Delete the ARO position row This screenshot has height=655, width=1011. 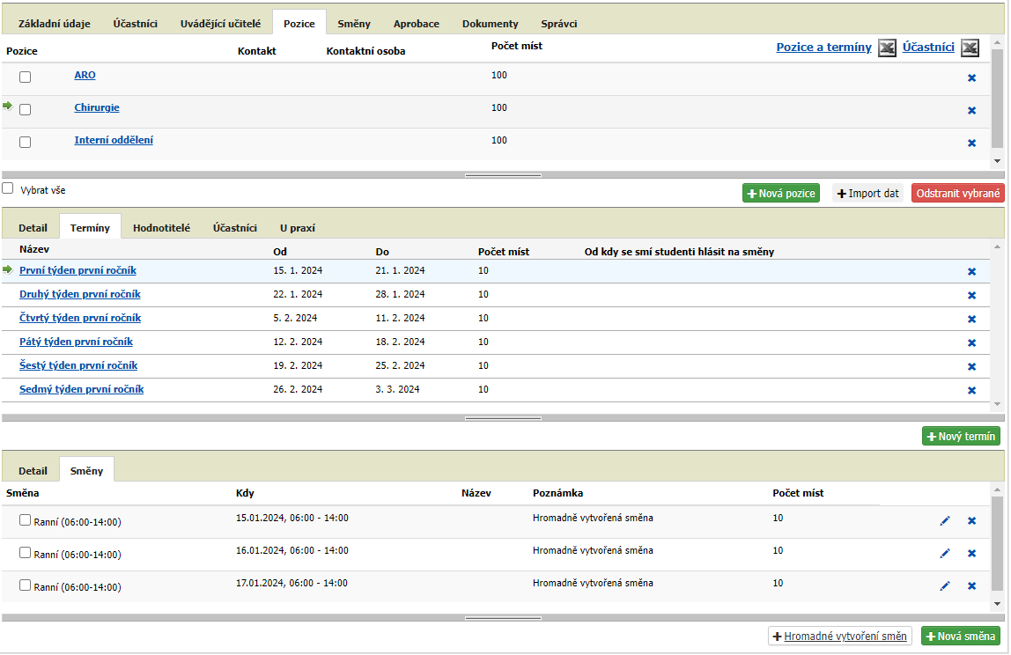[x=971, y=78]
